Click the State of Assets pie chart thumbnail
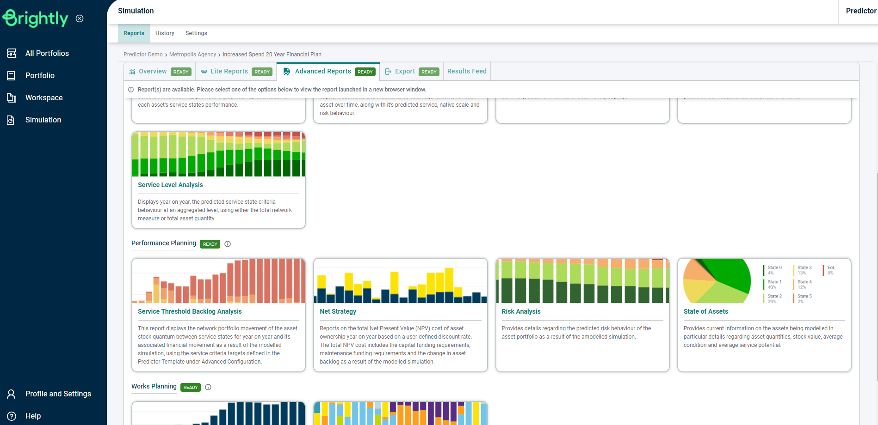 pos(717,280)
